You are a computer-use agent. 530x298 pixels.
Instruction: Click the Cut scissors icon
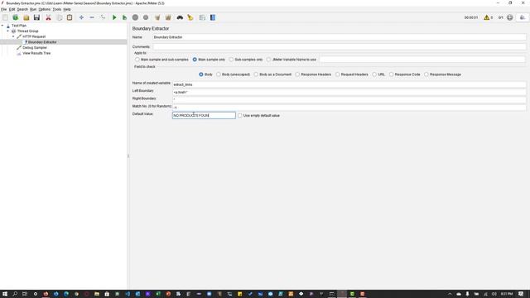coord(48,17)
